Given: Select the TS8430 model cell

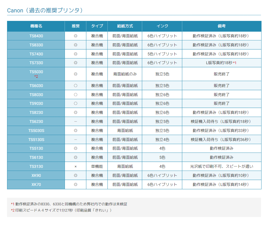Looking at the screenshot, I should click(x=36, y=36).
